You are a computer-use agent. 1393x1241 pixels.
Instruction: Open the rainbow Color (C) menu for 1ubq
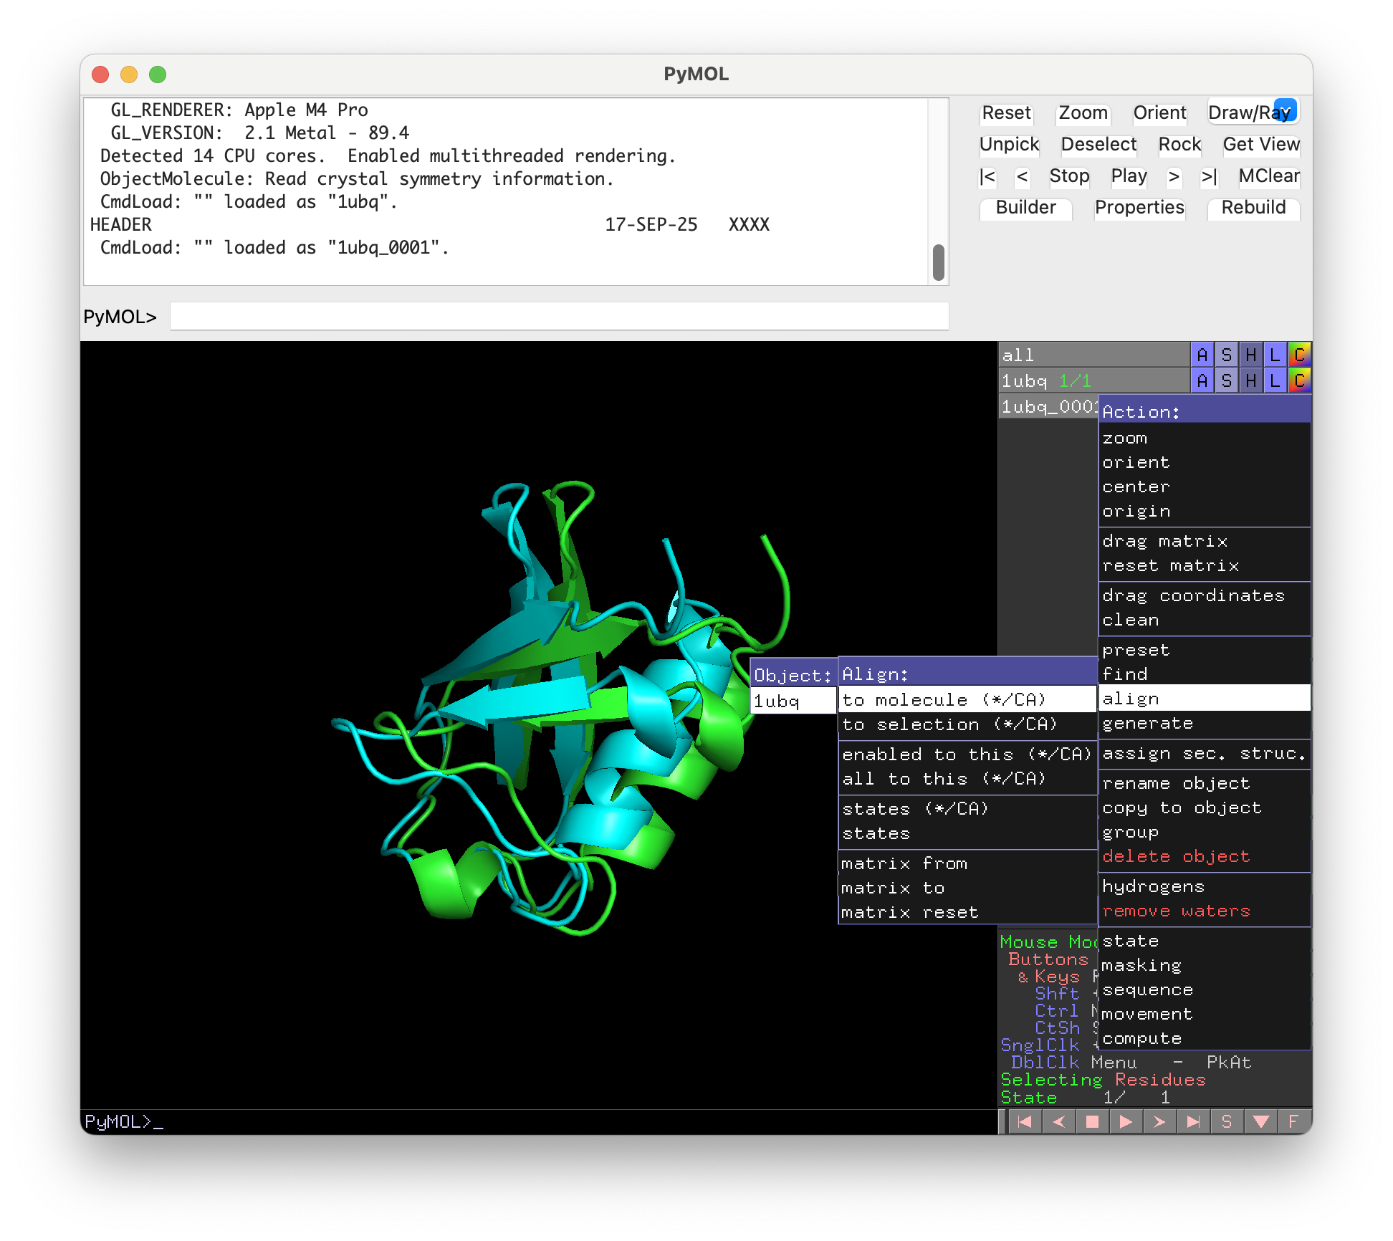pyautogui.click(x=1298, y=380)
